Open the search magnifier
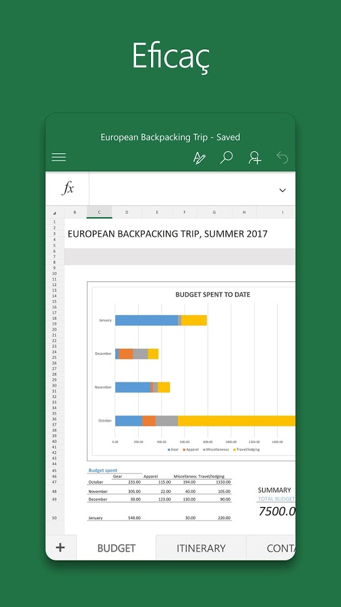Viewport: 341px width, 607px height. pyautogui.click(x=226, y=158)
